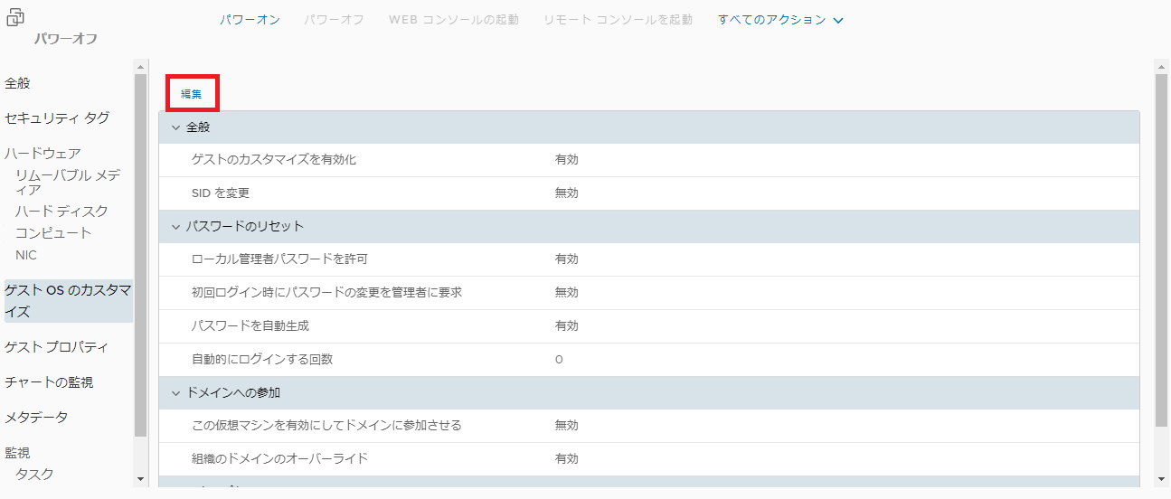Collapse the パスワードのリセット section
This screenshot has height=499, width=1171.
tap(176, 226)
